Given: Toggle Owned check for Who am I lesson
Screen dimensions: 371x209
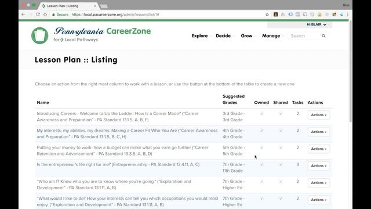Looking at the screenshot, I should [261, 182].
